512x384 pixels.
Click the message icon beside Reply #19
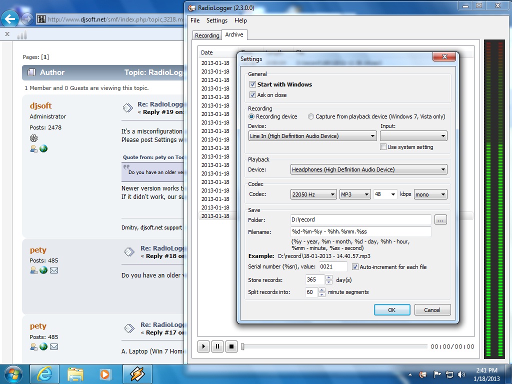(127, 108)
